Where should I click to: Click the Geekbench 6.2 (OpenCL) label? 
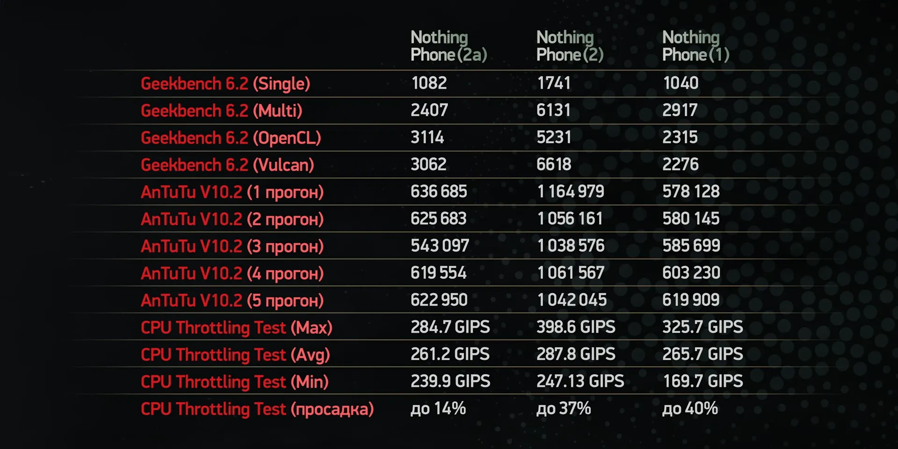point(231,138)
